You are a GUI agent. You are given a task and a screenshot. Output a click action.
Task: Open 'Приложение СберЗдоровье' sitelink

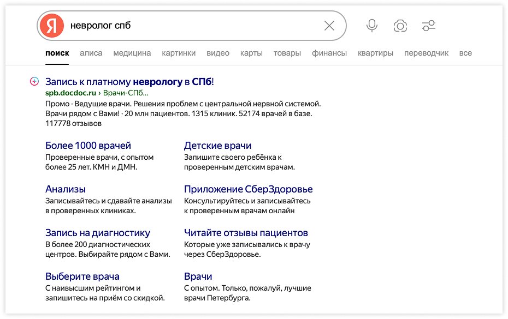coord(248,189)
